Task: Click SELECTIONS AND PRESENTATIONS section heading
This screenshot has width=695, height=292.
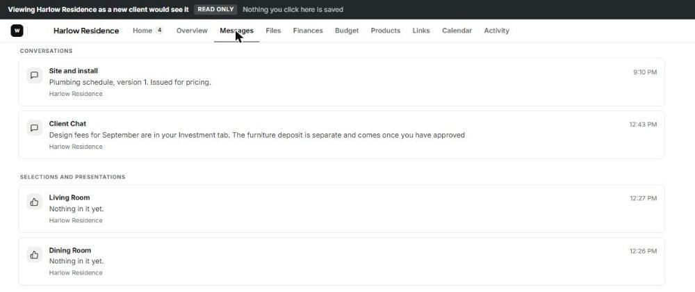Action: [x=72, y=177]
